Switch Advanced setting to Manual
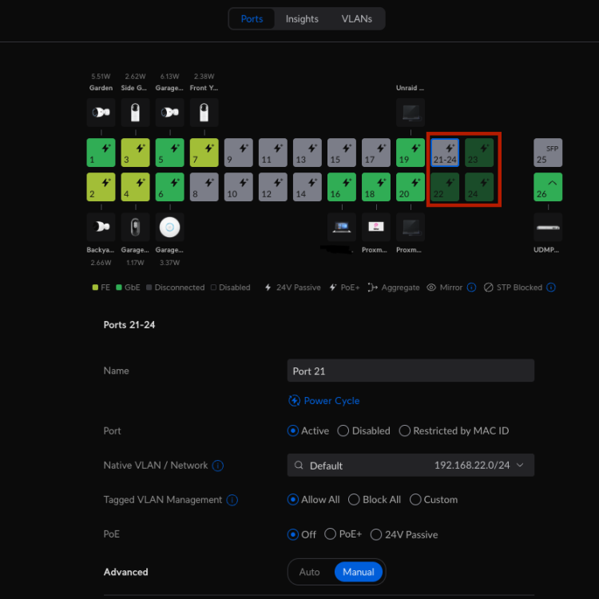Screen dimensions: 599x599 [359, 572]
